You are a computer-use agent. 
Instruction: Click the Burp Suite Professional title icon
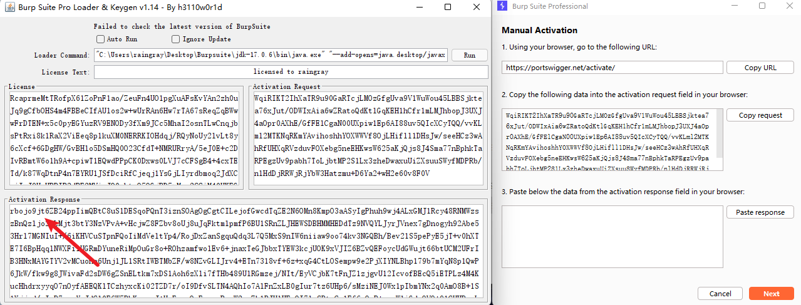click(x=501, y=6)
